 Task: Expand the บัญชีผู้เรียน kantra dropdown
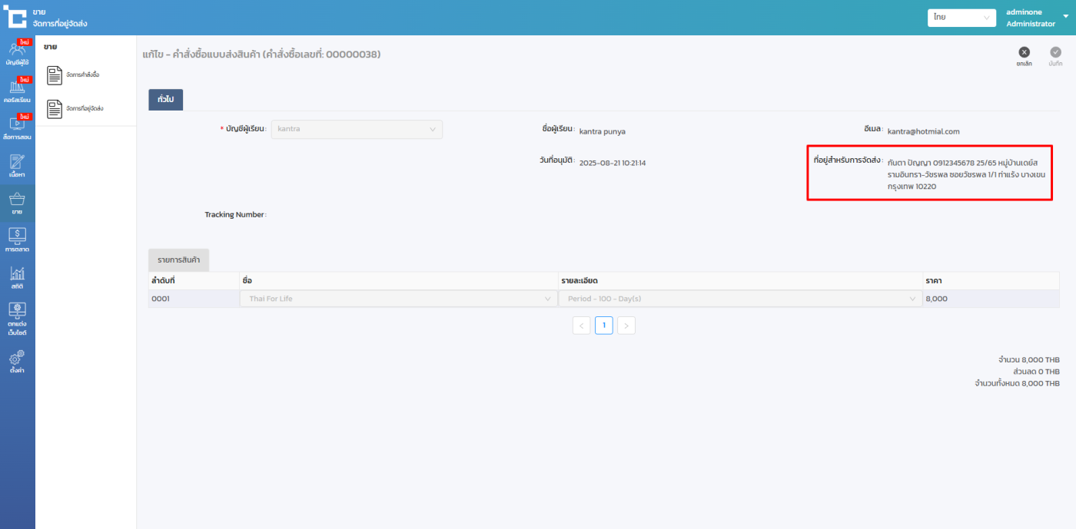pyautogui.click(x=357, y=129)
